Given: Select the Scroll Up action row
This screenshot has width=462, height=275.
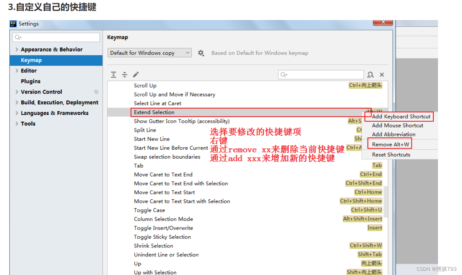Looking at the screenshot, I should coord(245,86).
